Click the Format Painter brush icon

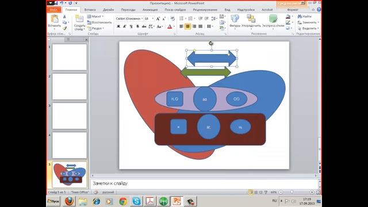tap(64, 28)
